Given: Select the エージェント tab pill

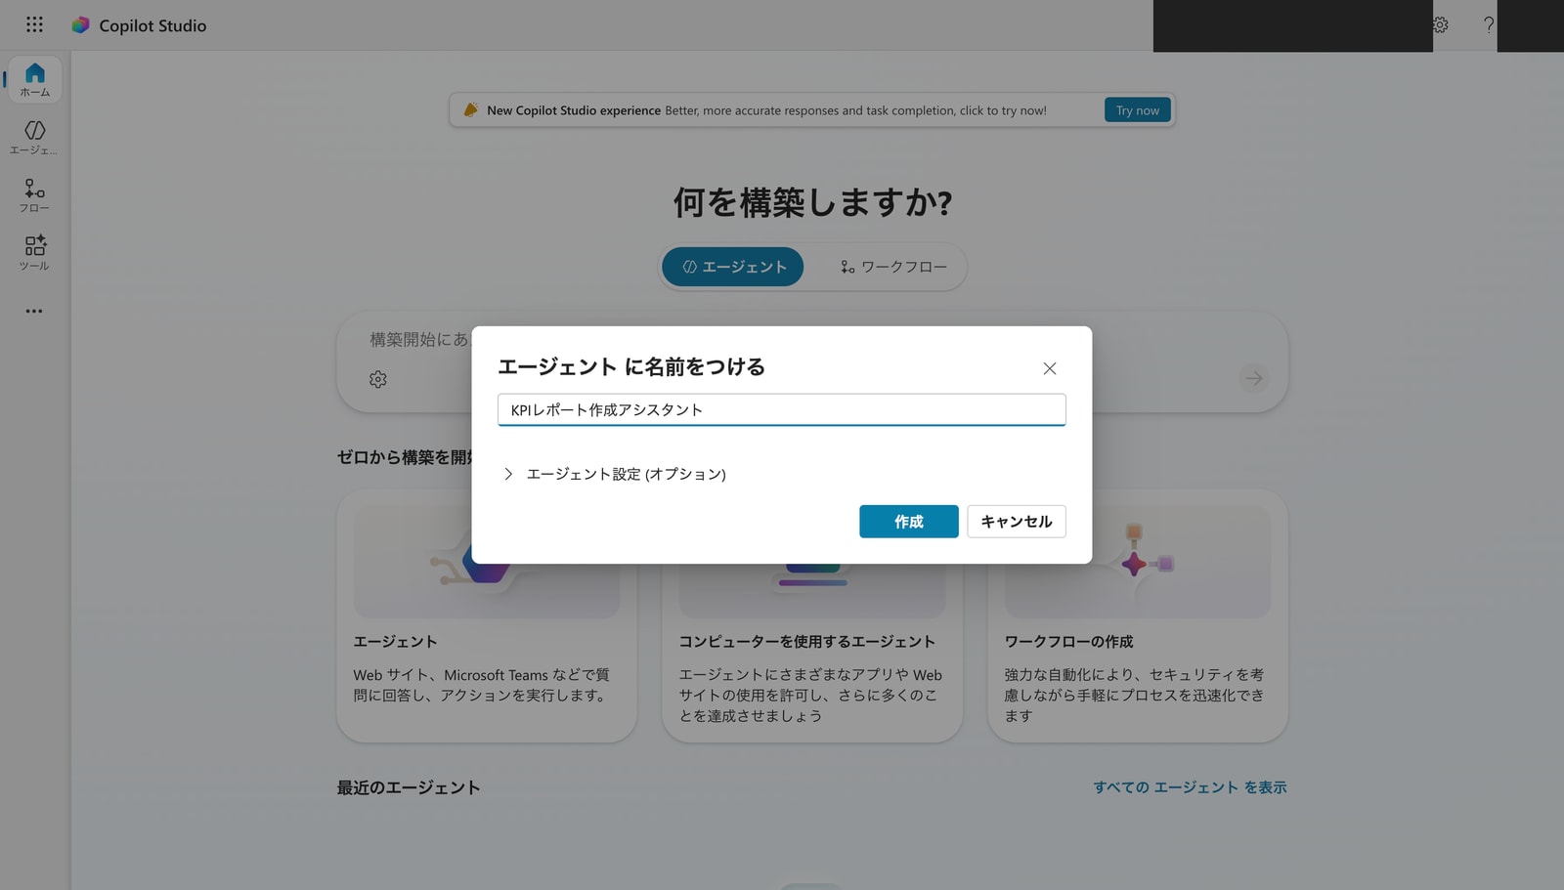Looking at the screenshot, I should point(733,267).
